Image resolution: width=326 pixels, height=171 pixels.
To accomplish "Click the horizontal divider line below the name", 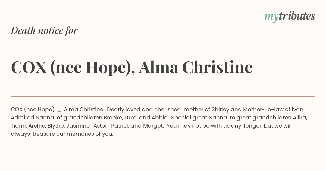I will click(x=163, y=96).
